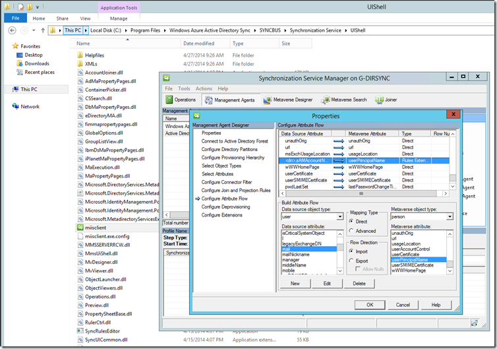This screenshot has height=349, width=497.
Task: Click Cancel in Properties dialog
Action: [403, 305]
